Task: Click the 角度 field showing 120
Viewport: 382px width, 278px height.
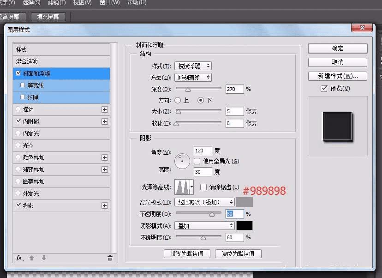Action: point(203,151)
